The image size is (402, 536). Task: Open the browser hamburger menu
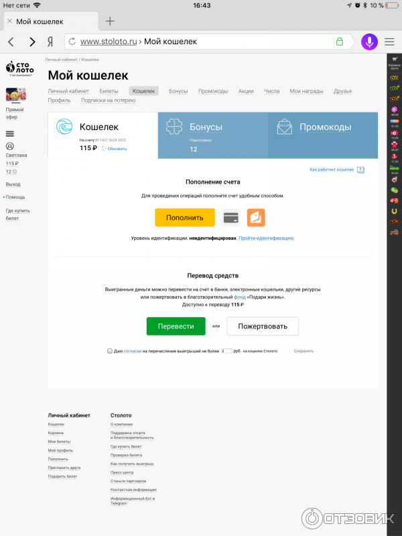pyautogui.click(x=389, y=42)
